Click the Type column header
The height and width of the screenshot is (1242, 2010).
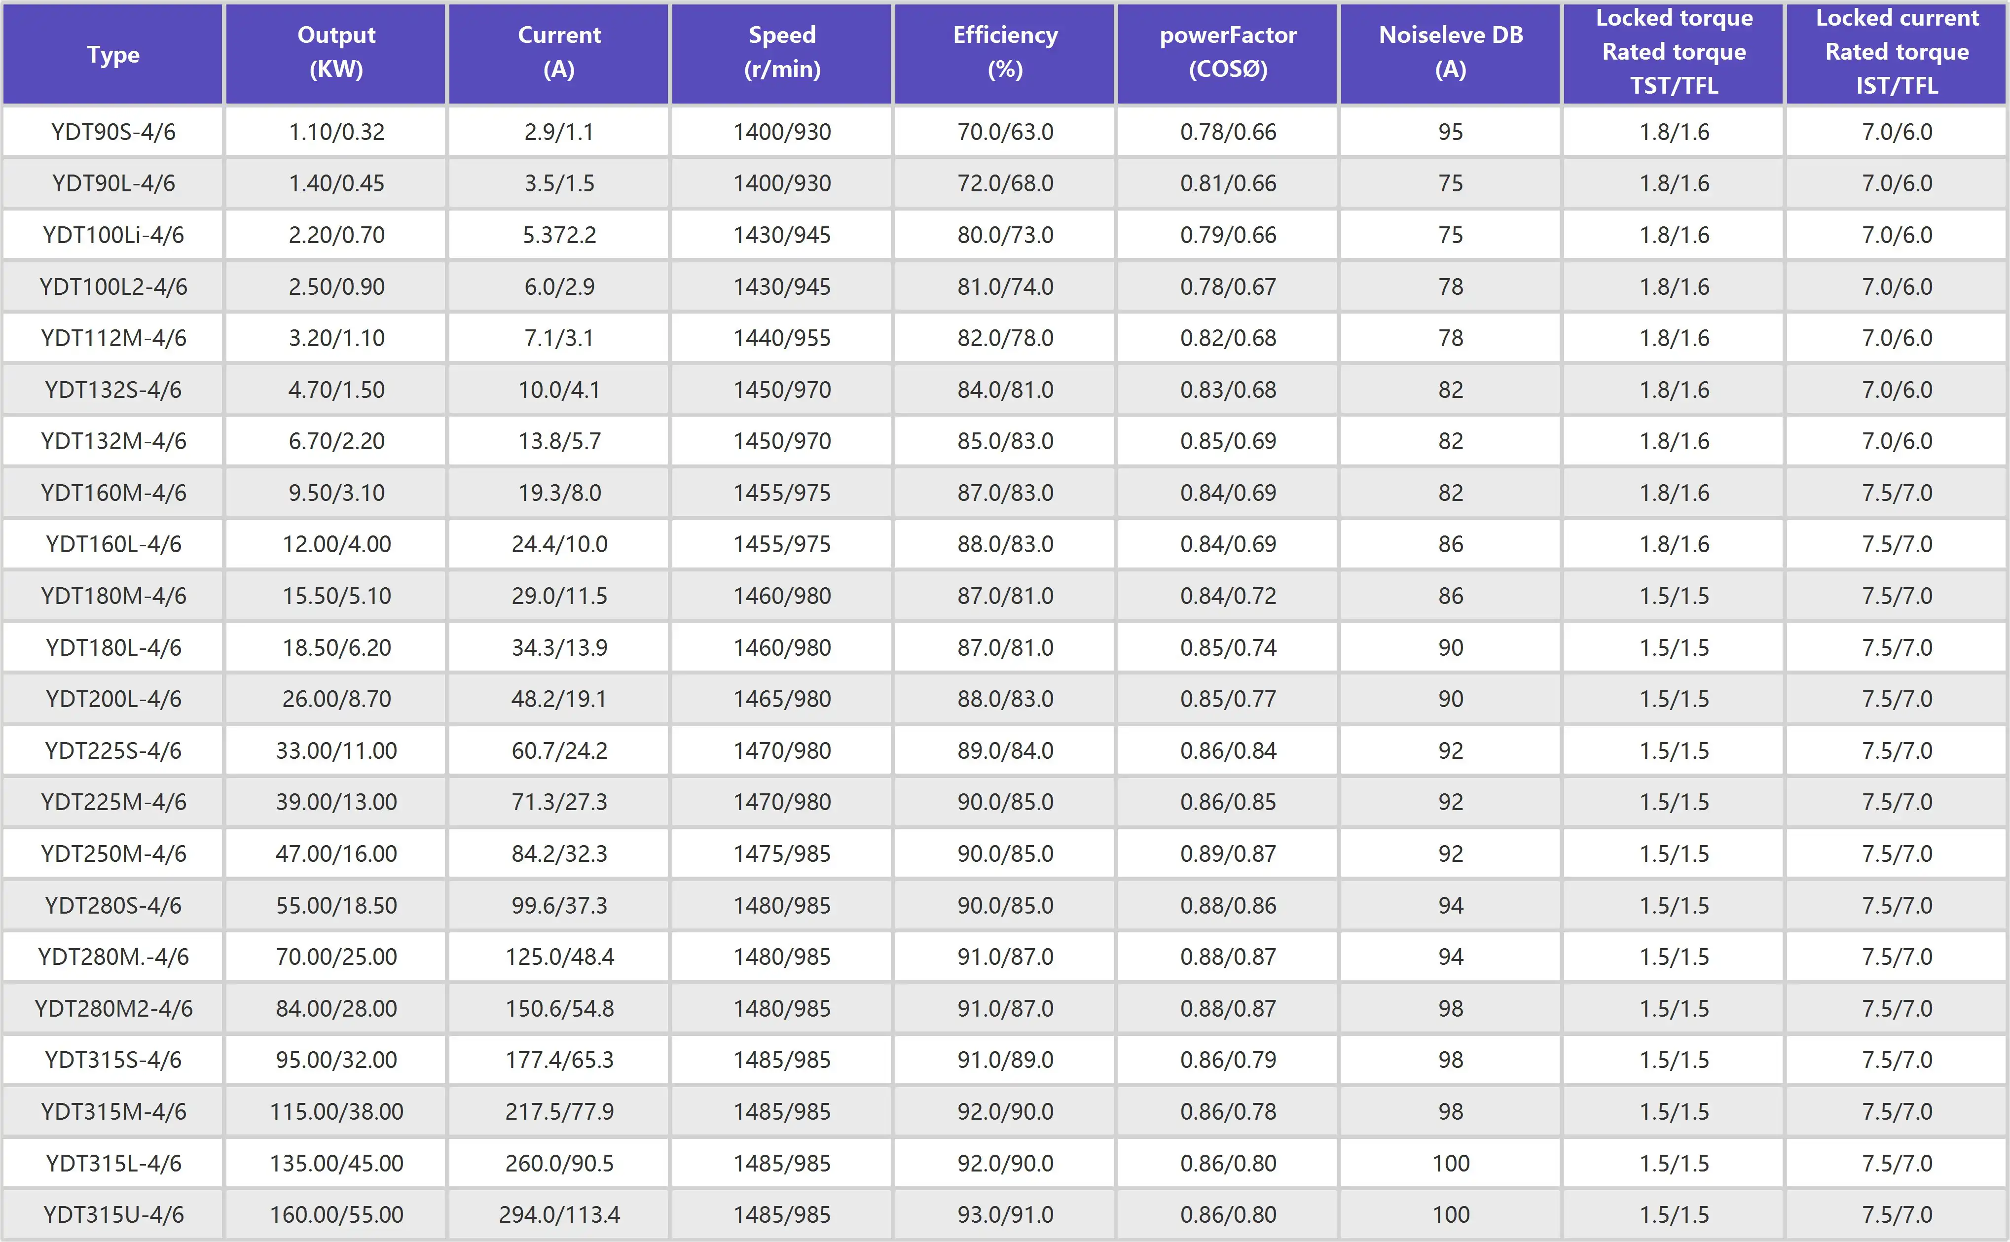coord(112,54)
